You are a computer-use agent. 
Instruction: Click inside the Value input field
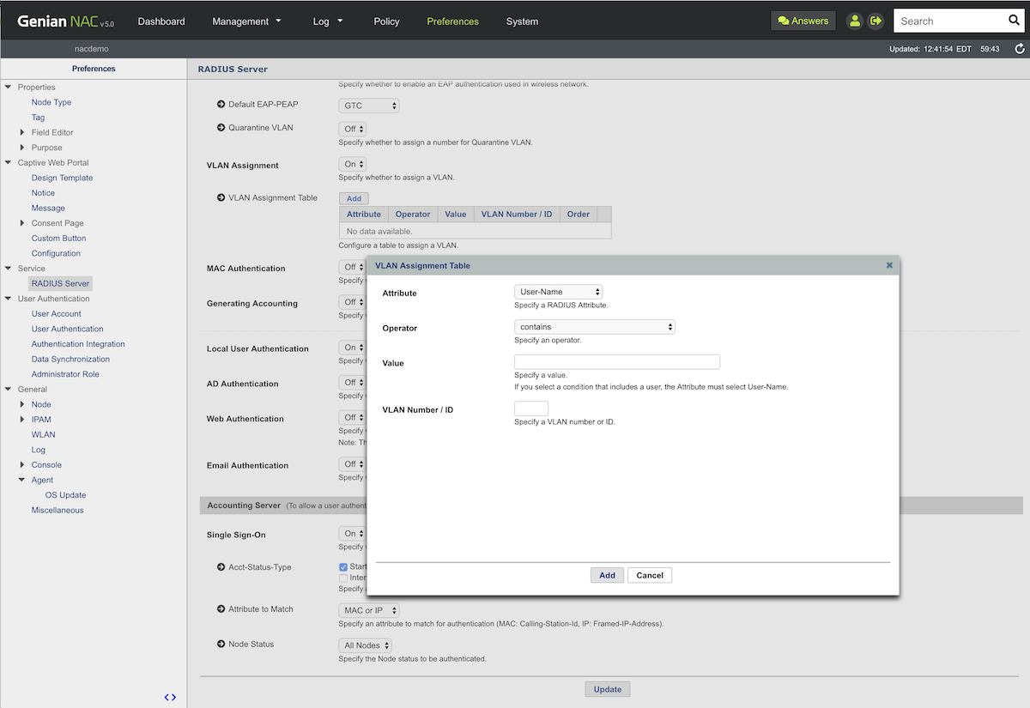(x=616, y=360)
